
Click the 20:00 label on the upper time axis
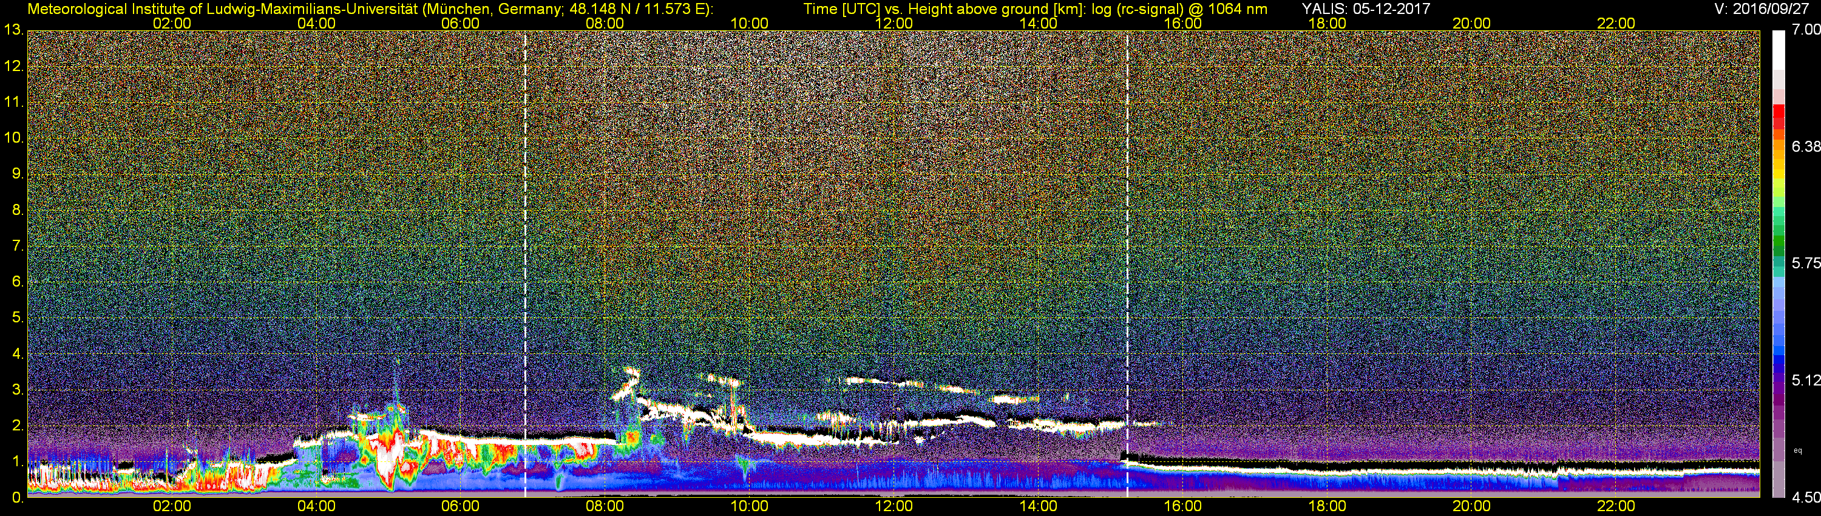1471,23
